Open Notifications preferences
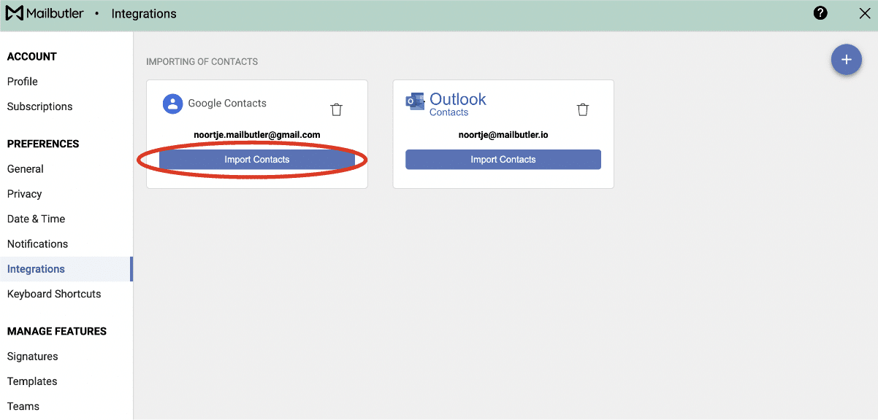The height and width of the screenshot is (420, 878). point(38,244)
